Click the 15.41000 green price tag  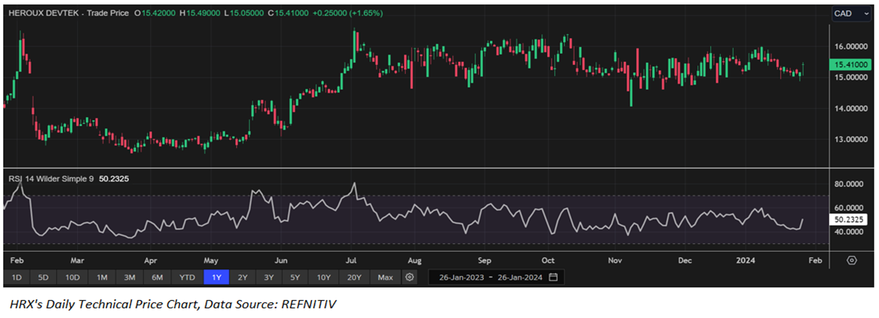[x=851, y=65]
